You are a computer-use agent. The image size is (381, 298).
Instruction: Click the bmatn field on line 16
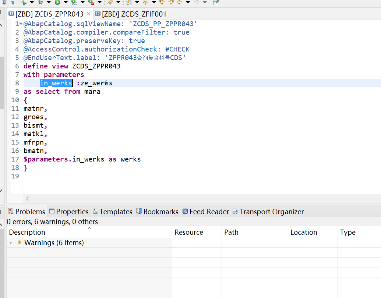click(x=33, y=151)
